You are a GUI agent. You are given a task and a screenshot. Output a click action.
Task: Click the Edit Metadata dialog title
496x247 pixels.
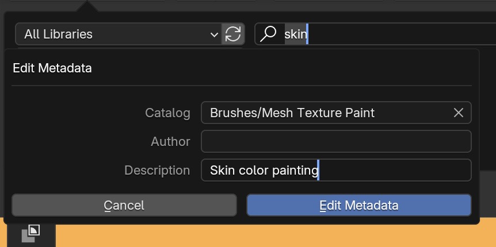pos(52,68)
